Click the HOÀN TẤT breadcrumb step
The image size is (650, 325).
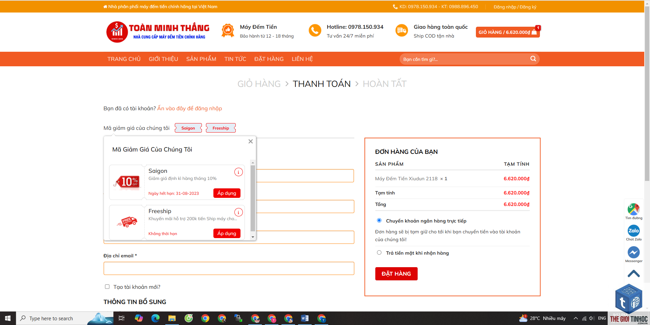[x=385, y=84]
